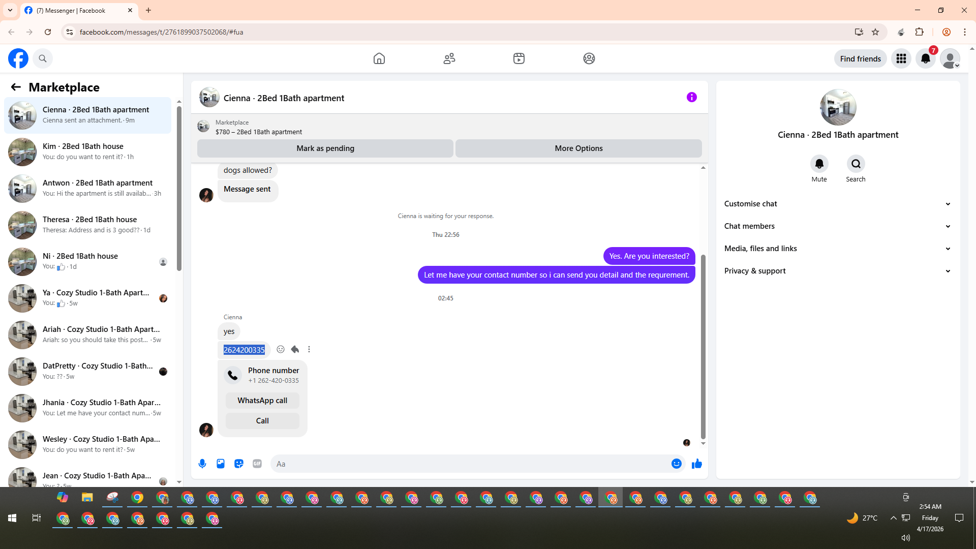The image size is (976, 549).
Task: Open the Friends icon in top navigation
Action: [x=449, y=58]
